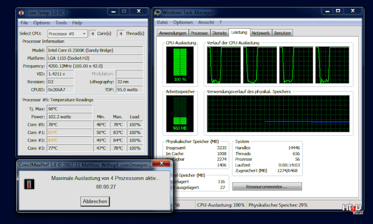Viewport: 373px width, 224px height.
Task: Click the Core #3 temperature 77°C
Action: pyautogui.click(x=70, y=148)
